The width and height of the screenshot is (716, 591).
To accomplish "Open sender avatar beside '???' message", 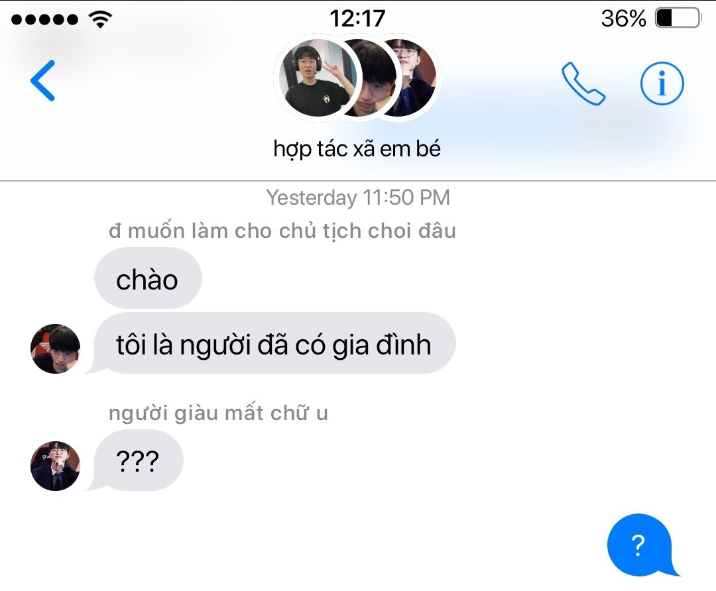I will pos(55,466).
